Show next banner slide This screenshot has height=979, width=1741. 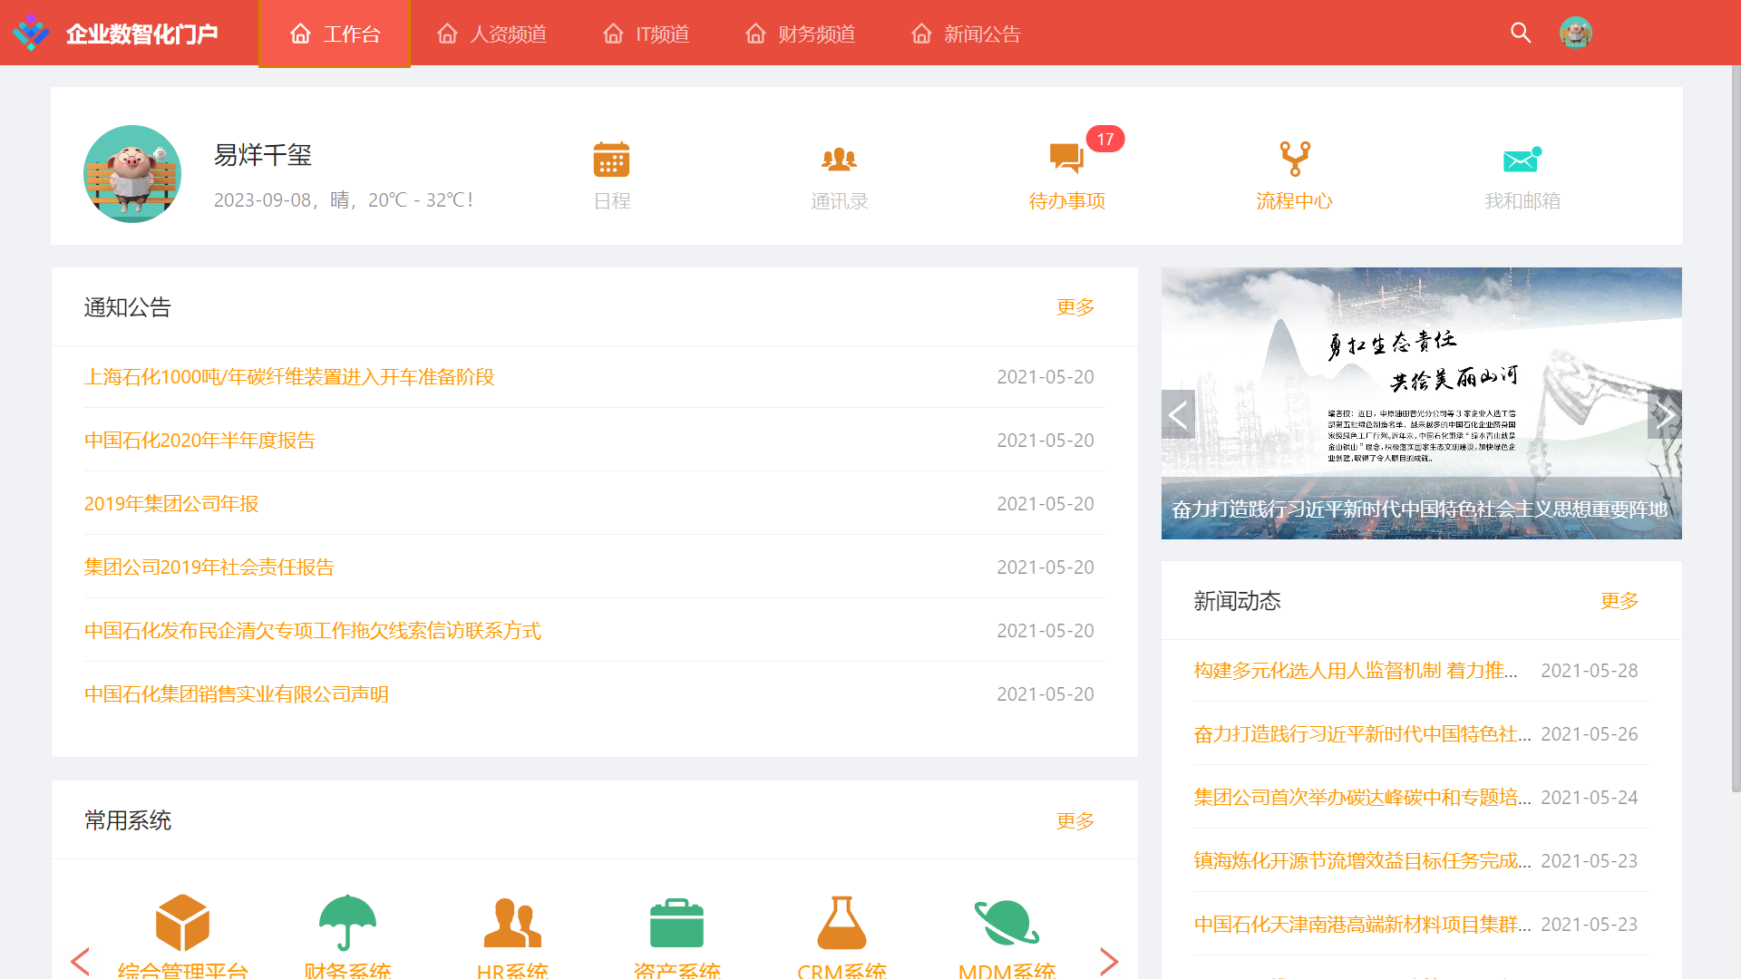[1665, 415]
